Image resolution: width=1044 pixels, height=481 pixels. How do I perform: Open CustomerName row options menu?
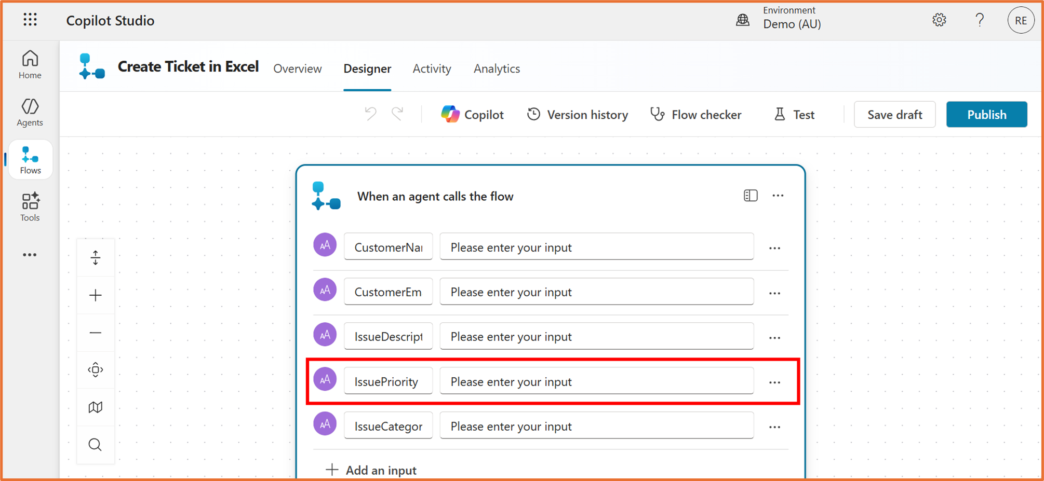pyautogui.click(x=774, y=248)
